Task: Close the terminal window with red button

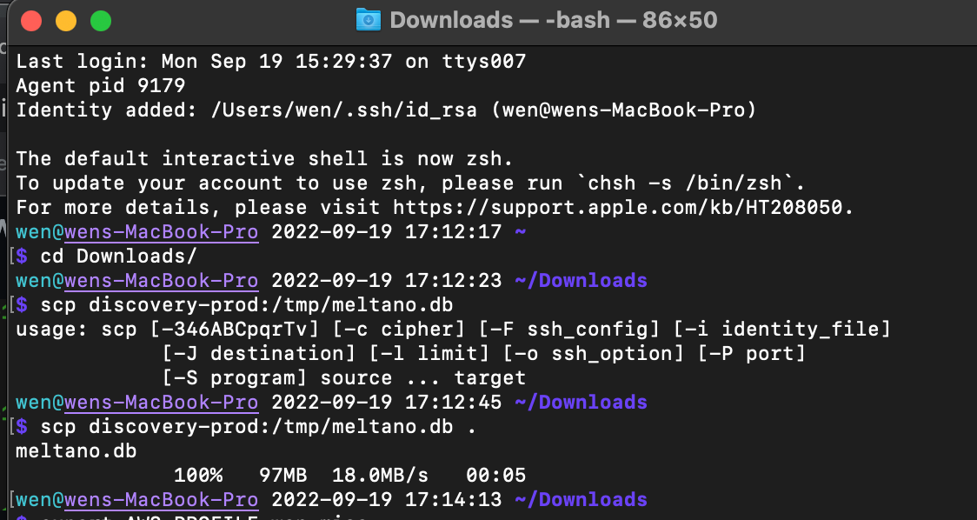Action: pyautogui.click(x=32, y=20)
